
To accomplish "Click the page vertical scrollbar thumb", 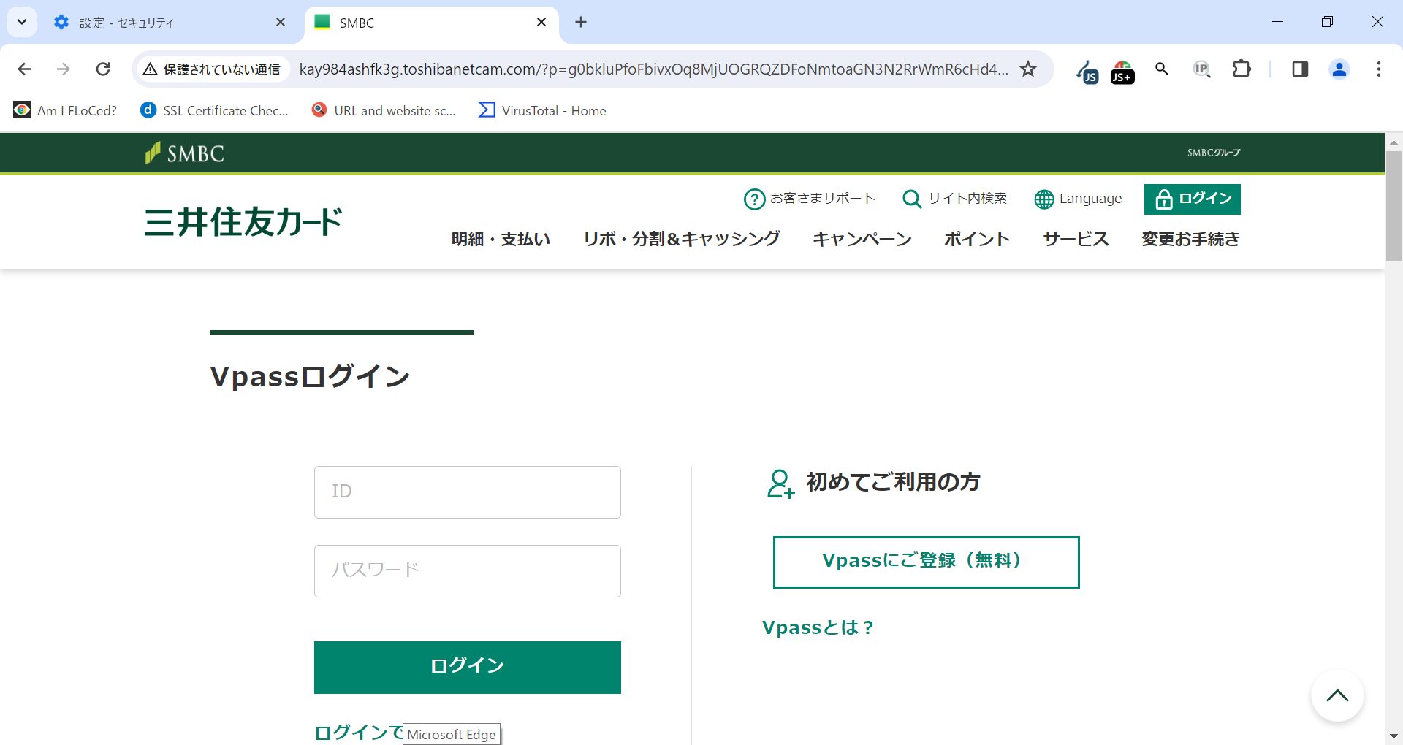I will click(1394, 205).
